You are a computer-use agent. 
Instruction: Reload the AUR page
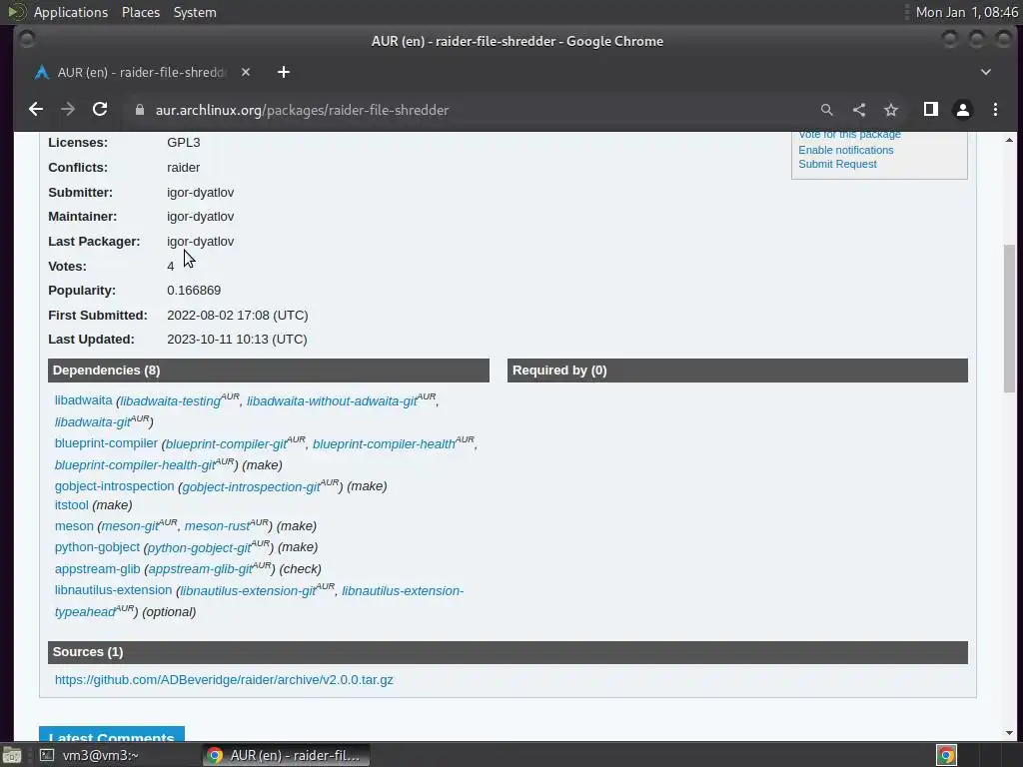coord(100,110)
